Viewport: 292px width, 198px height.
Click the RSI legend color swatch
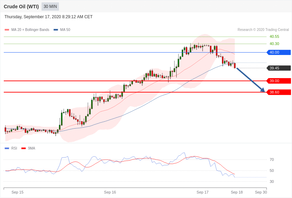point(7,148)
